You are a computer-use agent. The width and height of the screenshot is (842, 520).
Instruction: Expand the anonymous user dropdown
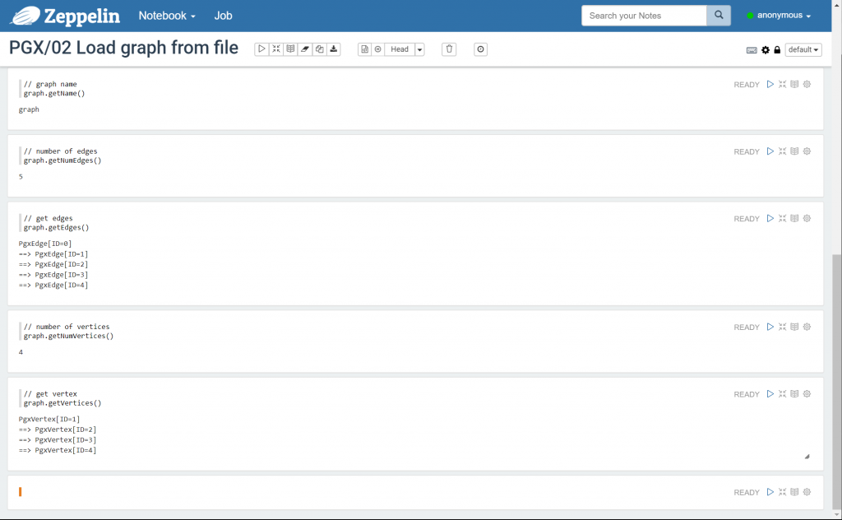[779, 16]
